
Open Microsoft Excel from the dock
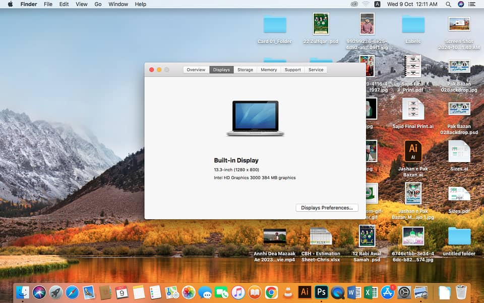(371, 292)
